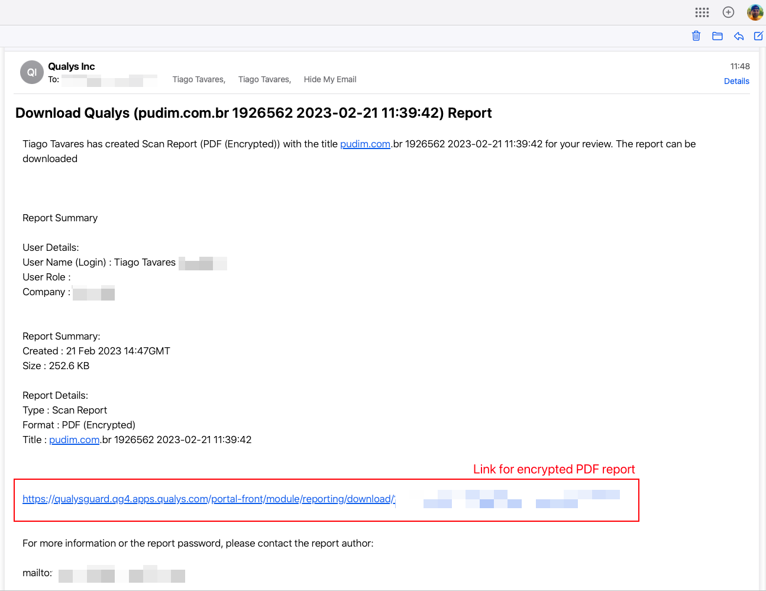Click the Qualys Inc sender name

[72, 66]
